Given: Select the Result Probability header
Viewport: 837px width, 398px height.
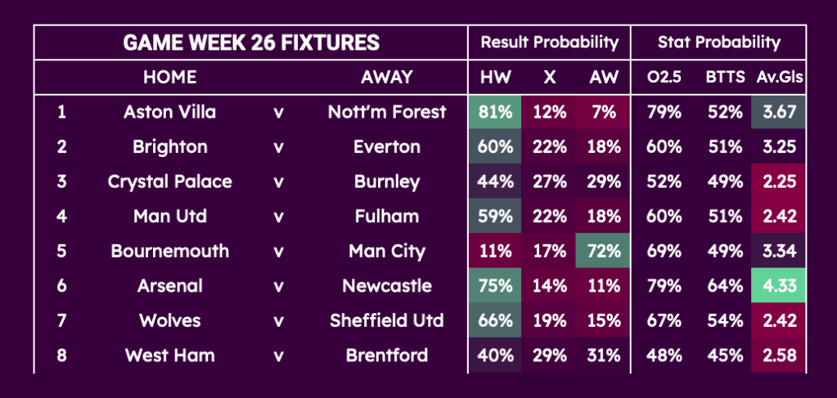Looking at the screenshot, I should coord(550,42).
